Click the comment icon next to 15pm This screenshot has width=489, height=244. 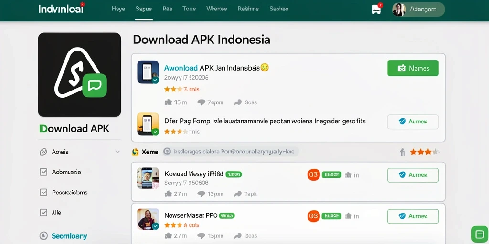click(x=202, y=235)
